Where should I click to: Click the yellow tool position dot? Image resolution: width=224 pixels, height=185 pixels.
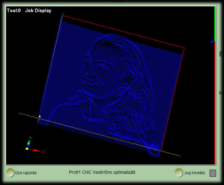click(x=40, y=116)
